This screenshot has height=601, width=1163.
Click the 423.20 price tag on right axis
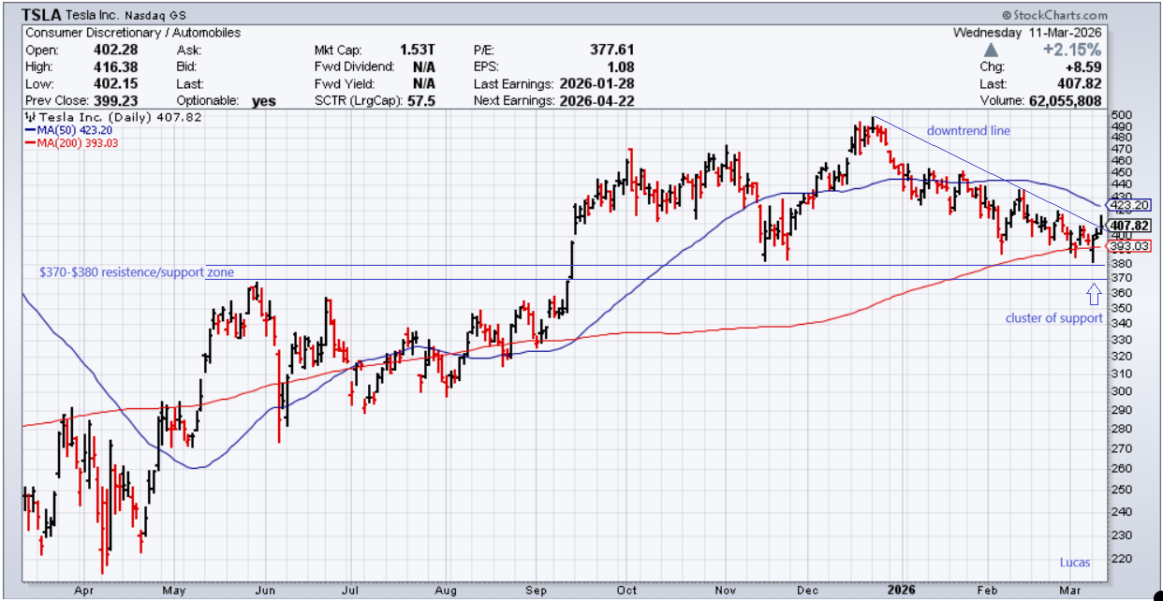click(1127, 204)
